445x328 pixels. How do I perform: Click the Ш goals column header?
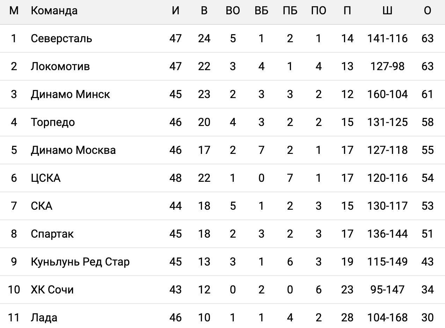pos(387,11)
